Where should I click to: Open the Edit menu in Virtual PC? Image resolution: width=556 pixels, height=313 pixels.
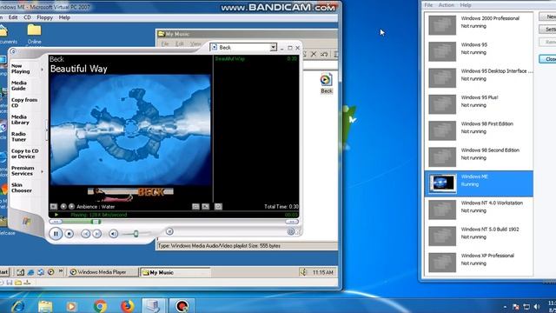click(x=13, y=17)
